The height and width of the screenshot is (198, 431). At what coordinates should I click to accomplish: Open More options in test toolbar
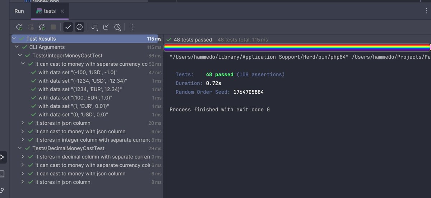pos(132,27)
